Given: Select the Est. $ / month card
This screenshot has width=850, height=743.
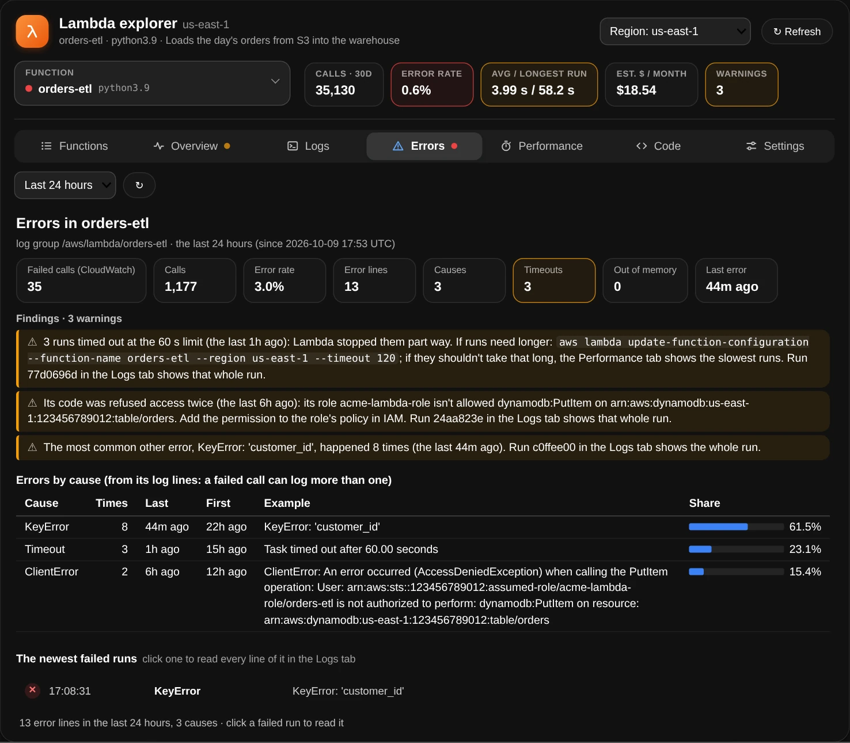Looking at the screenshot, I should tap(651, 84).
